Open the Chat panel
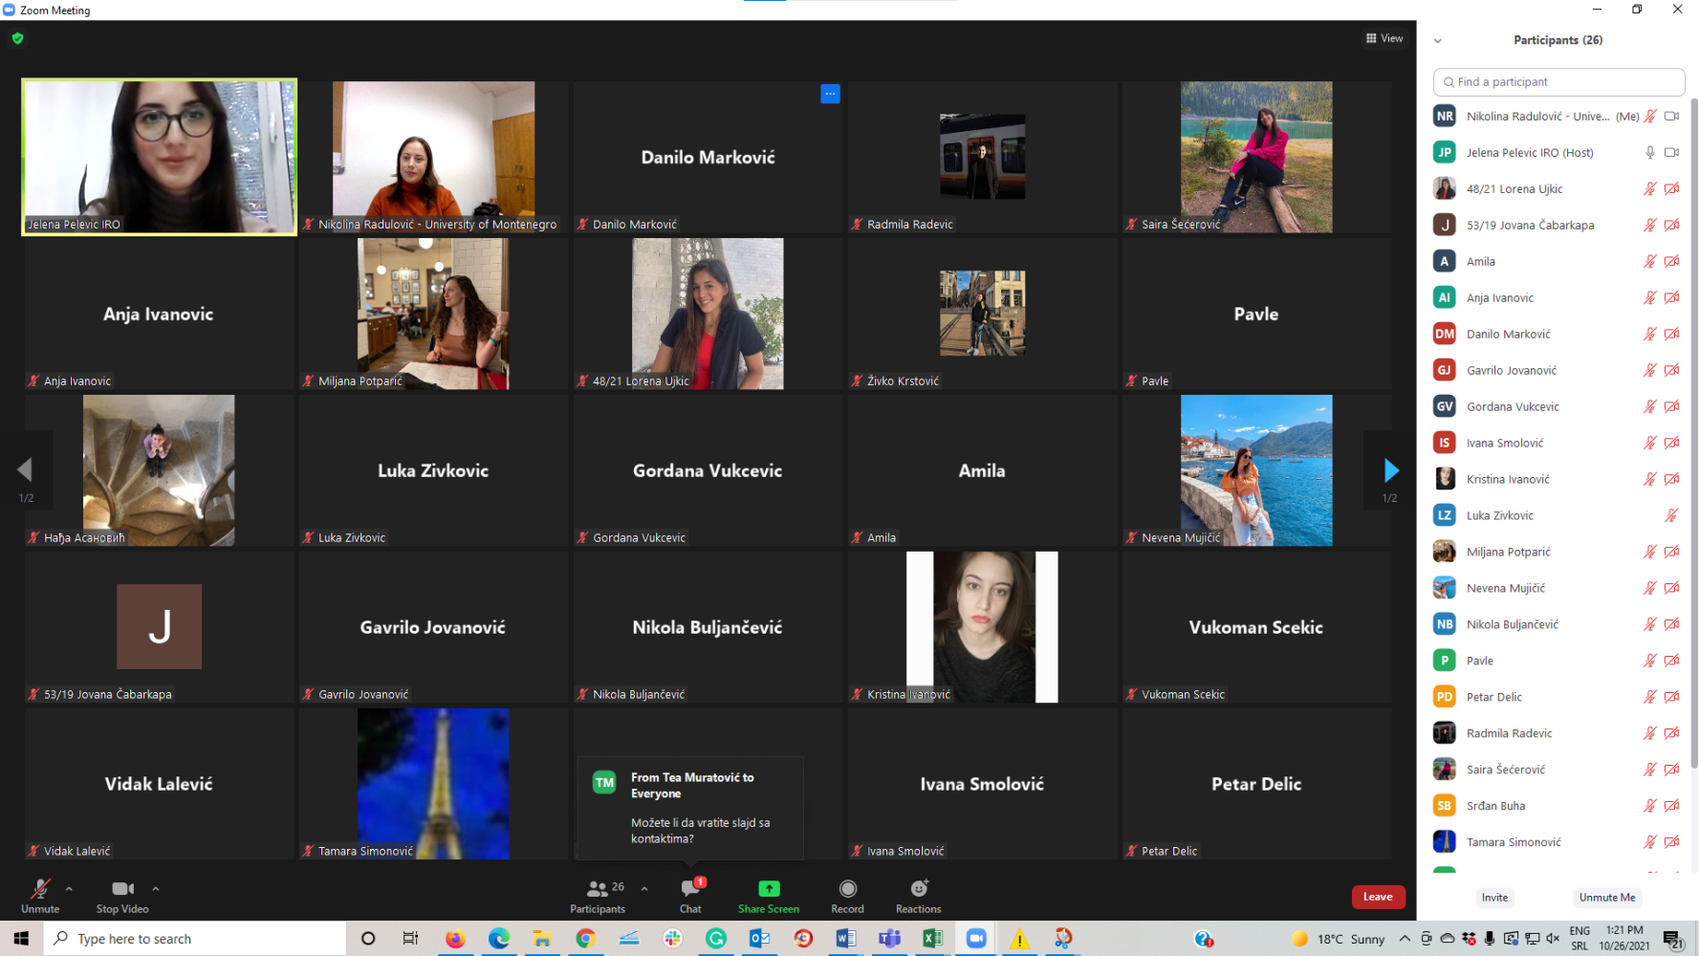Screen dimensions: 1699x956 pos(690,891)
